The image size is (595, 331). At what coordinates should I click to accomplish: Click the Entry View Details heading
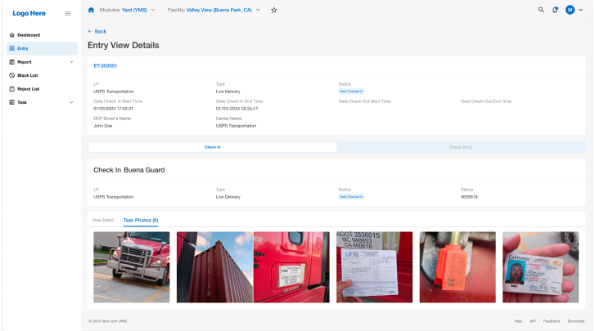(124, 45)
